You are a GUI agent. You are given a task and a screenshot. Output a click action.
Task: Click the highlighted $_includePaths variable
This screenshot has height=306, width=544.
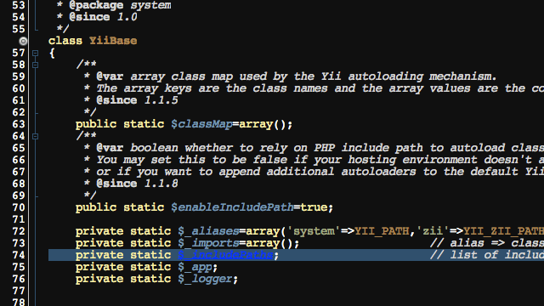(x=225, y=255)
